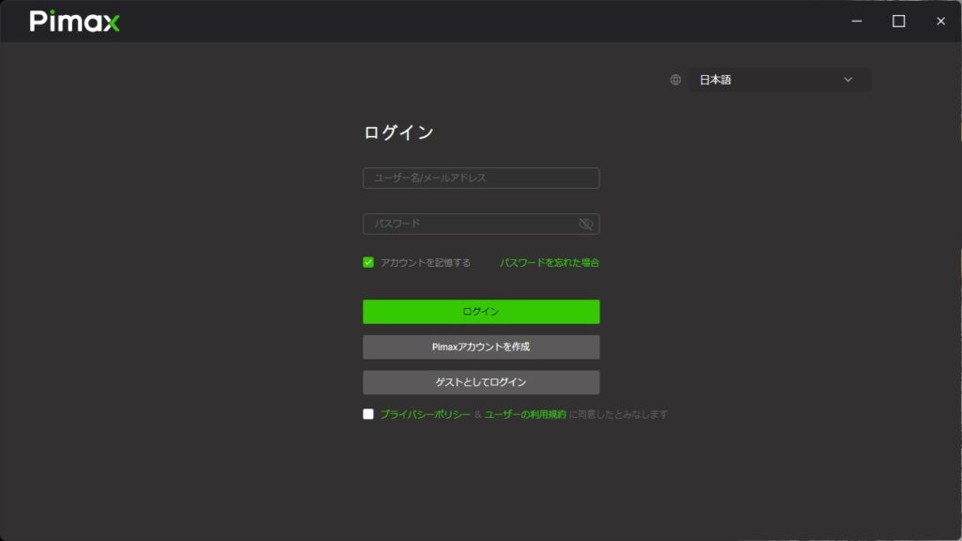
Task: Click に同意したとみなします text
Action: pos(618,414)
